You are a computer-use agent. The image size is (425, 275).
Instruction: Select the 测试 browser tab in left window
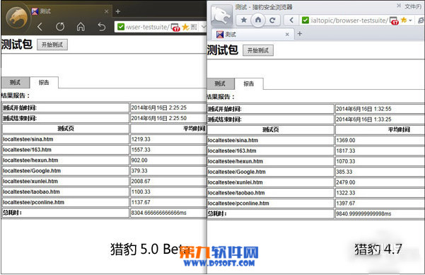(x=70, y=11)
